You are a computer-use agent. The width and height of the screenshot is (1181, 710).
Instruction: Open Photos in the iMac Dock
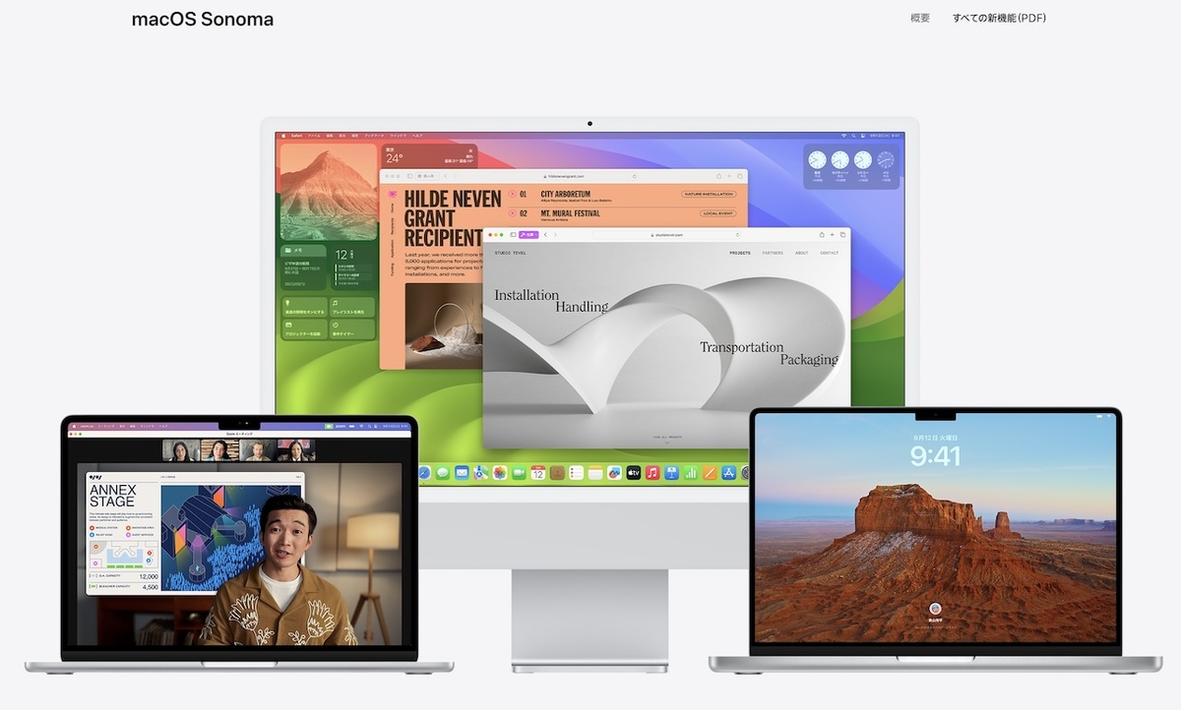(500, 473)
